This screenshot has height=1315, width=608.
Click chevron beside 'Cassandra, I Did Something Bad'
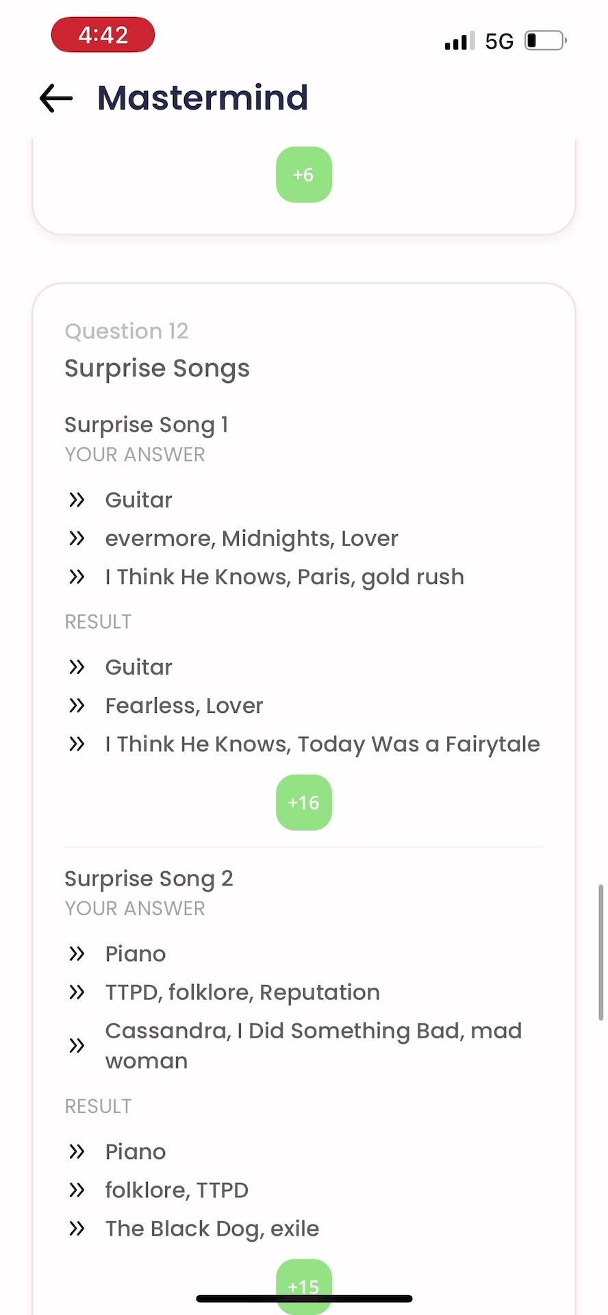77,1045
